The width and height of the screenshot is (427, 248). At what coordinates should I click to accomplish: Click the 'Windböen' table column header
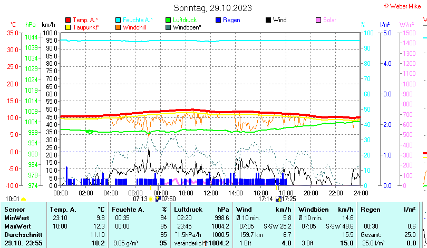point(314,210)
